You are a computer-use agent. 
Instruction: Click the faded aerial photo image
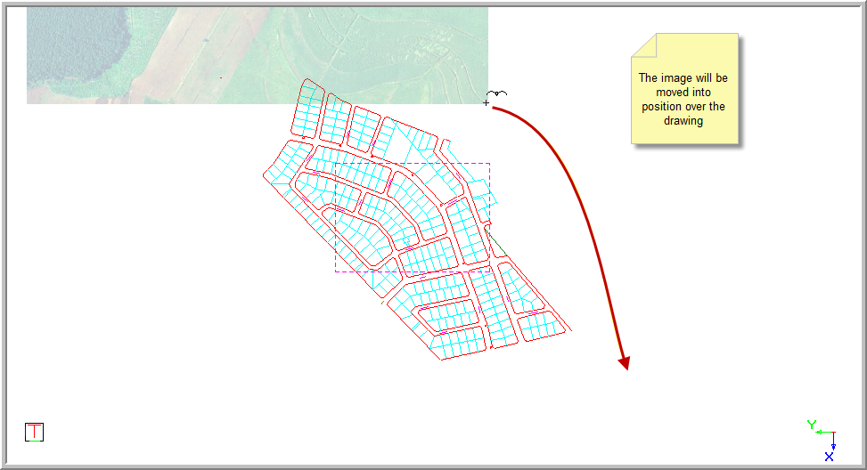[257, 53]
